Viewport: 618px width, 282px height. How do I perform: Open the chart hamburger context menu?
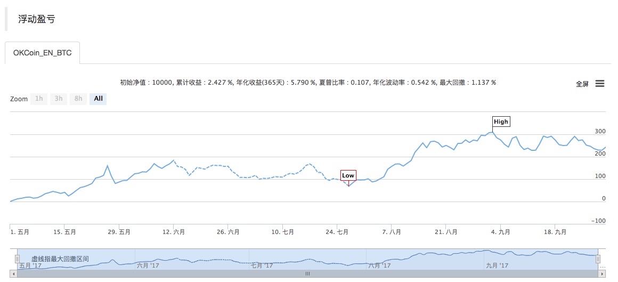(x=599, y=84)
